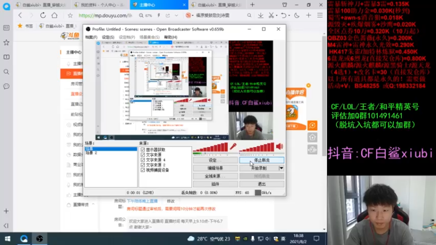Toggle 显示器获取 source checkbox
The image size is (436, 245).
143,150
